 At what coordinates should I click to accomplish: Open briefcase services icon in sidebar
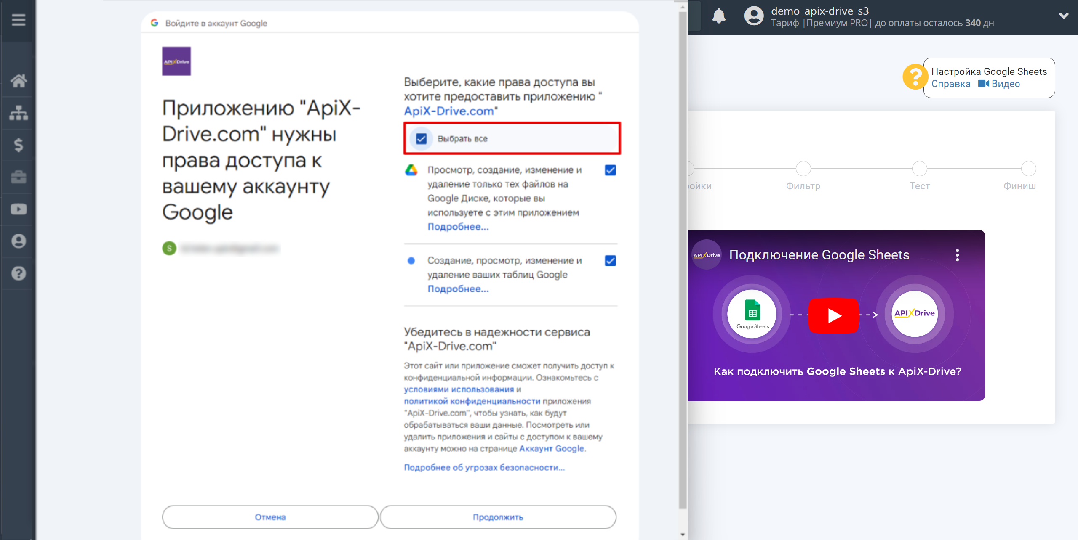tap(19, 177)
